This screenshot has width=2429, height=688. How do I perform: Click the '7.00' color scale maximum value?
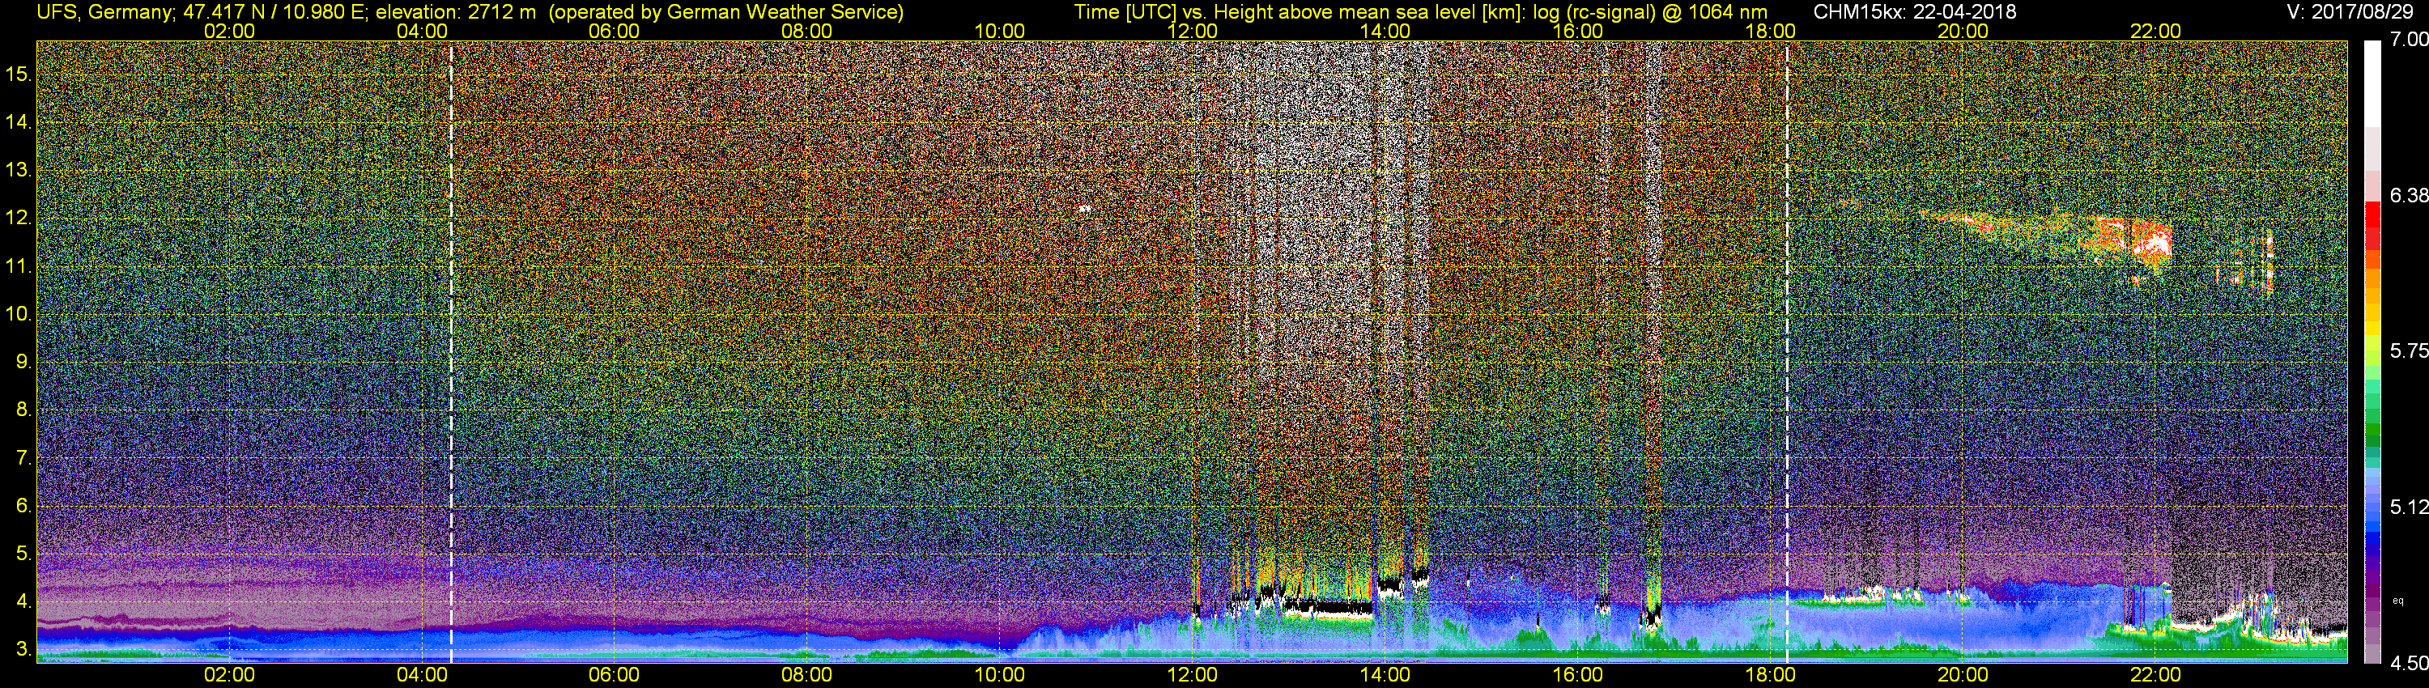click(x=2408, y=39)
